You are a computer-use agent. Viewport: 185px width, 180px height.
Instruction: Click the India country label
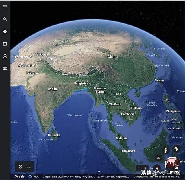(53, 89)
